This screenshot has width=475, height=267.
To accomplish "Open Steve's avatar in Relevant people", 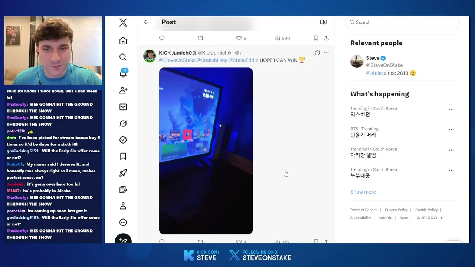I will [357, 61].
